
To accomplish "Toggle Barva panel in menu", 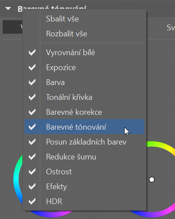I will click(84, 82).
